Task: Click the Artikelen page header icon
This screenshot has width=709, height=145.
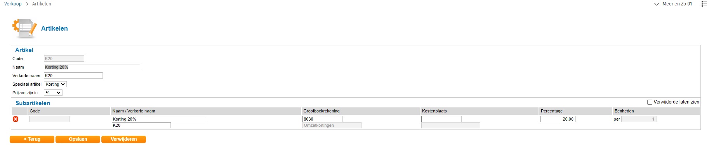Action: pyautogui.click(x=24, y=28)
